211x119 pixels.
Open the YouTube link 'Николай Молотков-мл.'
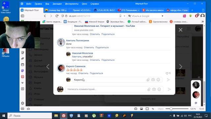click(x=105, y=26)
